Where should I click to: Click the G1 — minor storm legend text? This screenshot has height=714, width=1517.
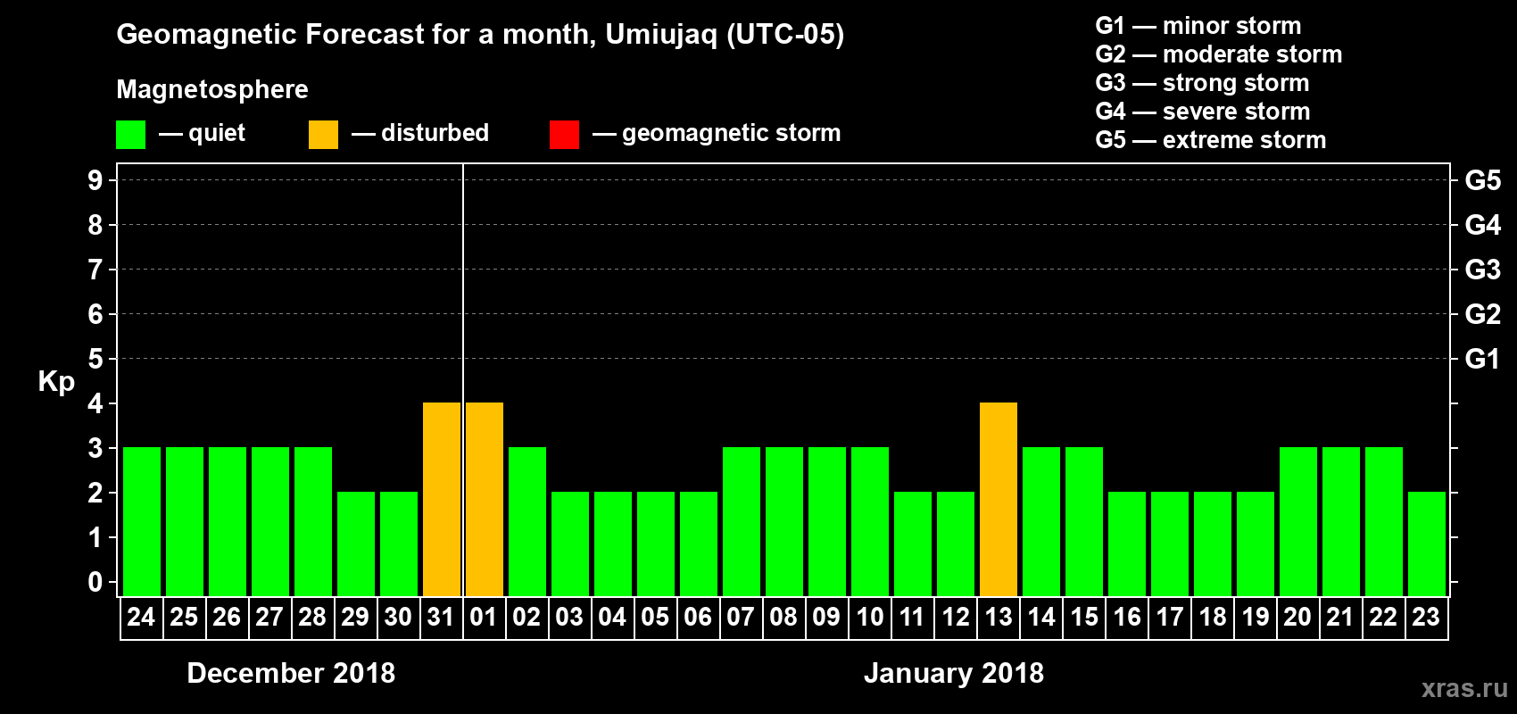1198,26
